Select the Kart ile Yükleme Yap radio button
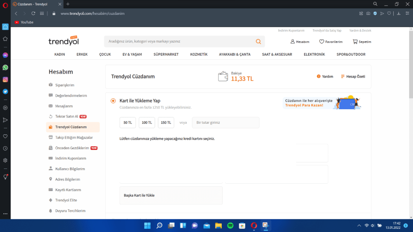 point(113,100)
